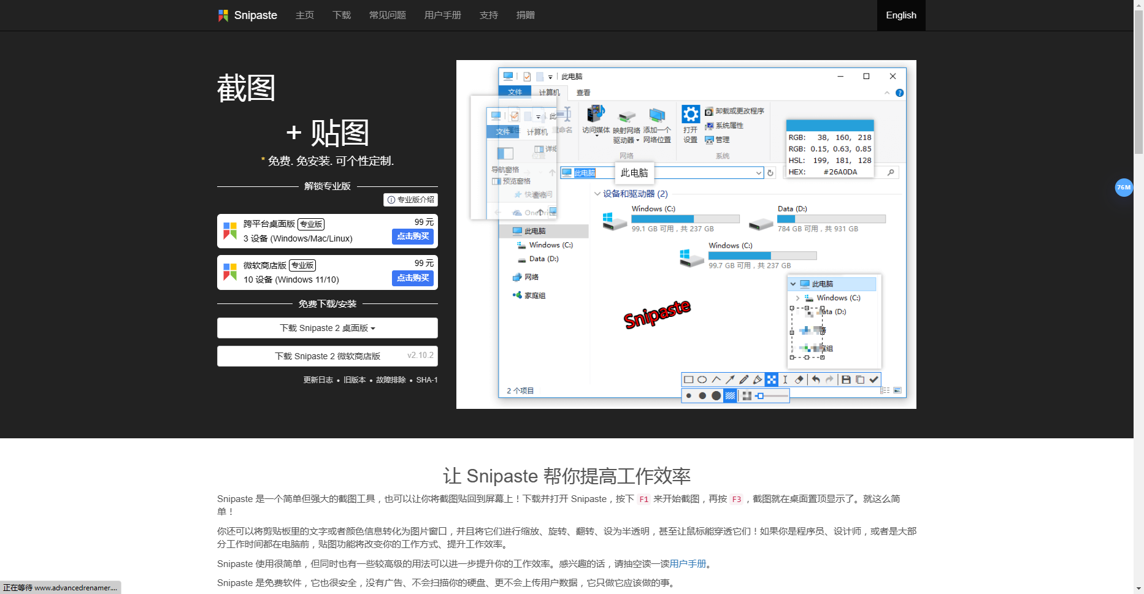Open the 旧版本 link
This screenshot has height=594, width=1144.
click(x=355, y=380)
